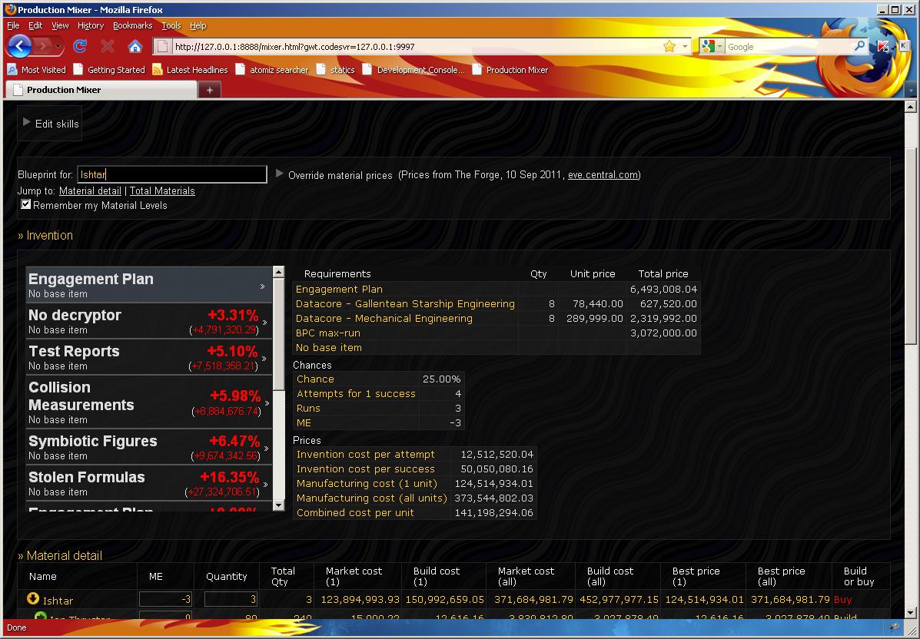
Task: Open the navigation history dropdown arrow
Action: click(x=58, y=46)
